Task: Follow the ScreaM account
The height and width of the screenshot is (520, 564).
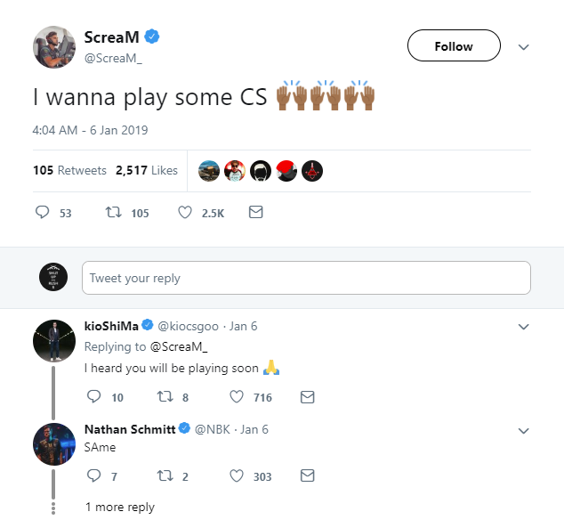Action: [454, 46]
